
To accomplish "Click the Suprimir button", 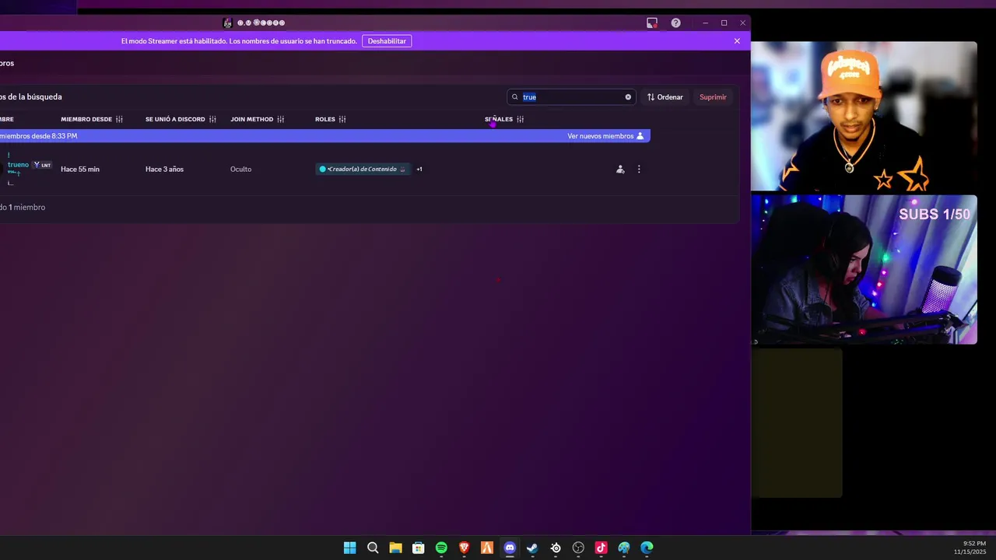I will coord(713,97).
